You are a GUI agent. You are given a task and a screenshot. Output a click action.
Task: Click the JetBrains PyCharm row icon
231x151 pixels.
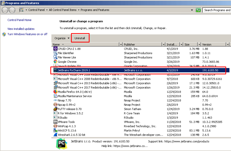(55, 70)
